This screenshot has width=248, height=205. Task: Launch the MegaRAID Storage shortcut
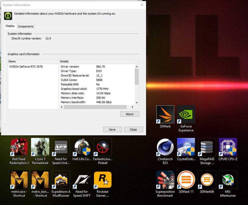(x=207, y=151)
